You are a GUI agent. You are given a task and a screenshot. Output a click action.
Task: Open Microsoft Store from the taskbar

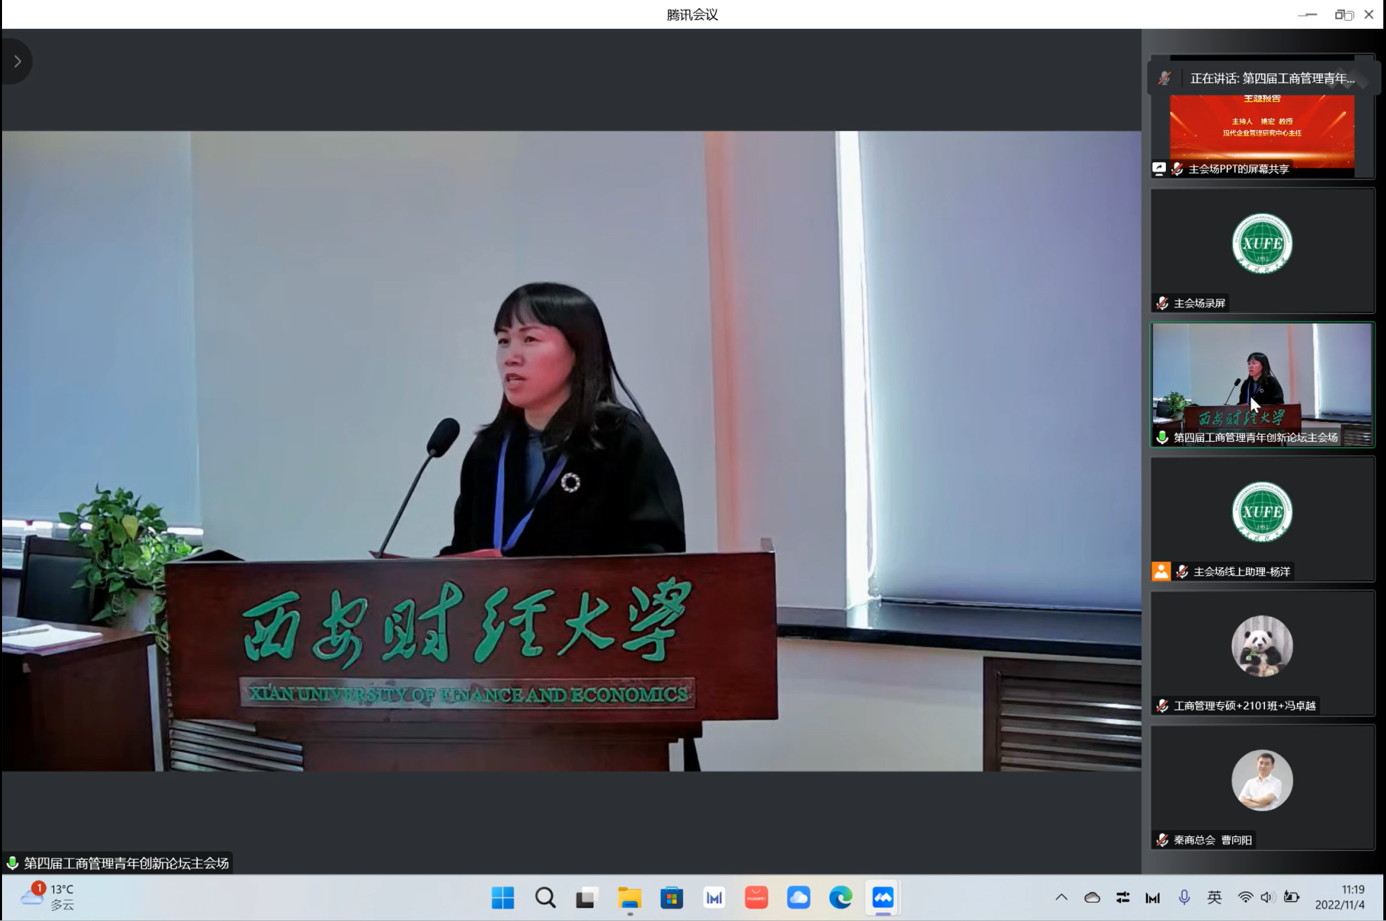[x=672, y=897]
